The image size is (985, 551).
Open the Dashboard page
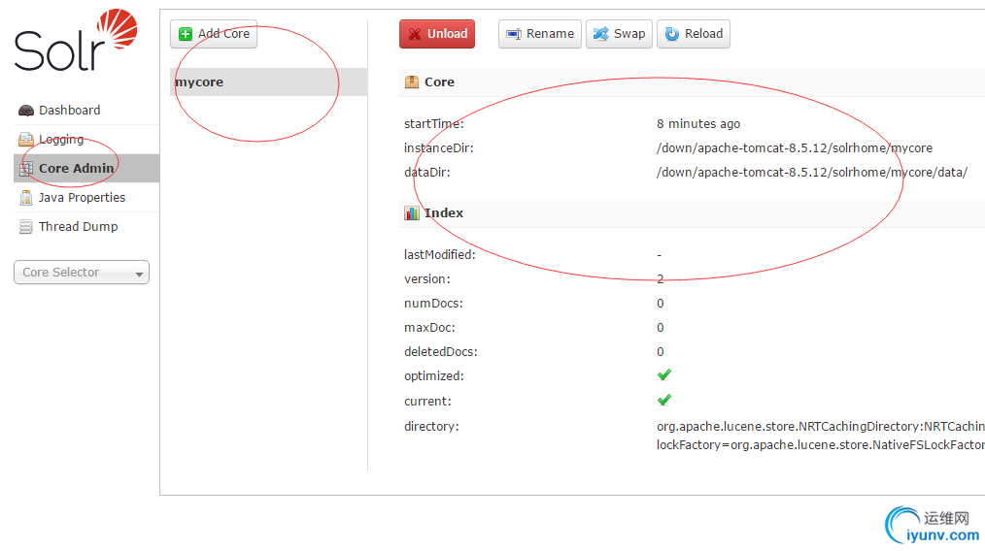pyautogui.click(x=69, y=111)
